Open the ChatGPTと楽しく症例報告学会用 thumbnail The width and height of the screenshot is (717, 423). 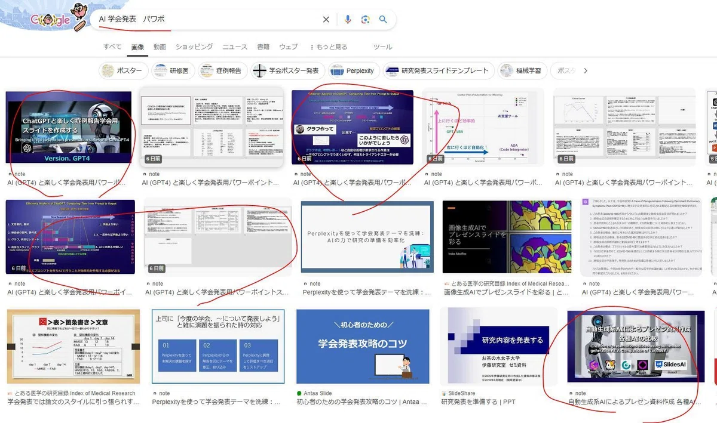pyautogui.click(x=69, y=127)
